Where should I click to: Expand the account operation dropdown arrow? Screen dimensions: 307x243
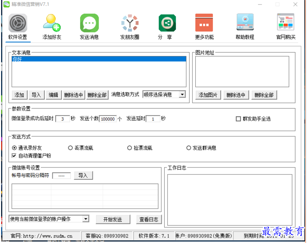pyautogui.click(x=86, y=219)
